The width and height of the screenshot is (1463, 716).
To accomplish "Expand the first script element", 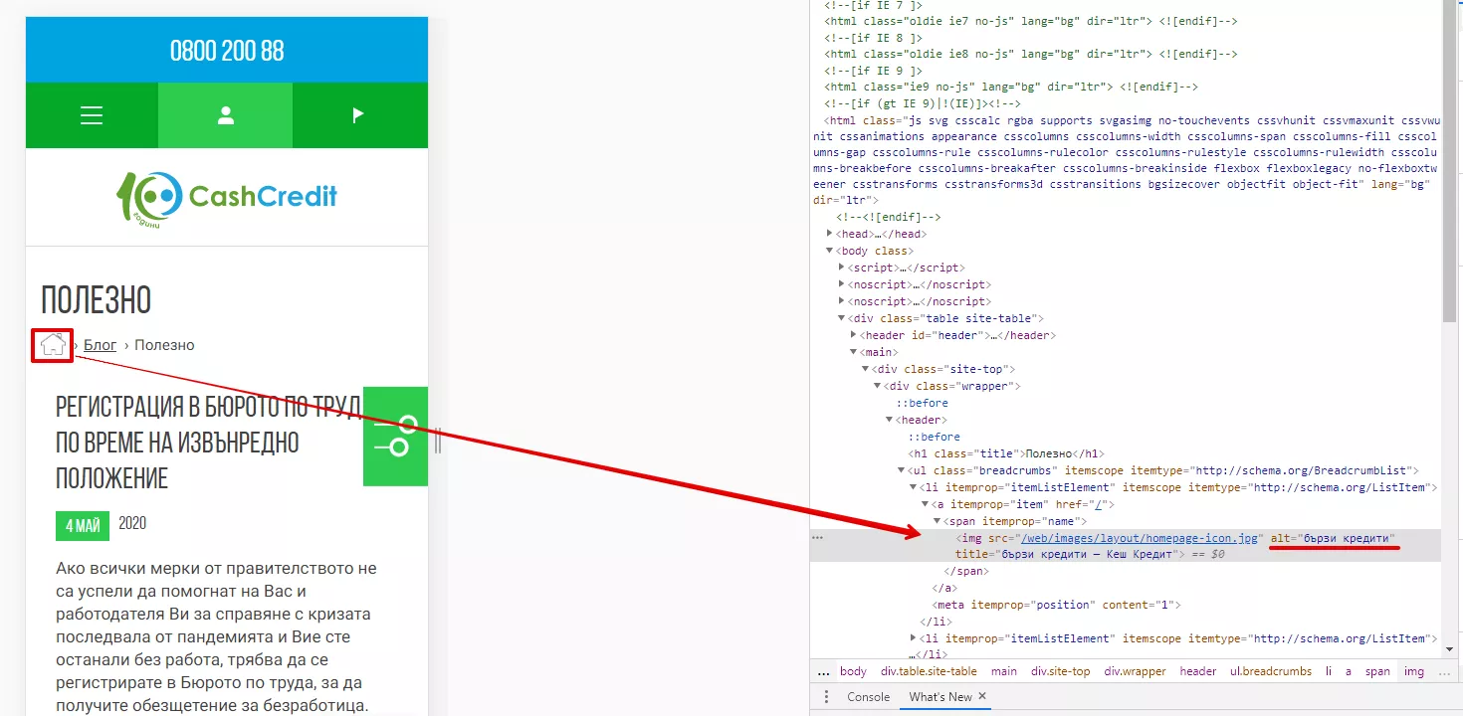I will pyautogui.click(x=842, y=268).
